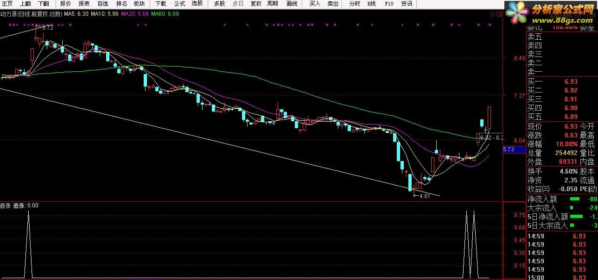
Task: Select the 卖二 ask row
Action: tap(562, 63)
